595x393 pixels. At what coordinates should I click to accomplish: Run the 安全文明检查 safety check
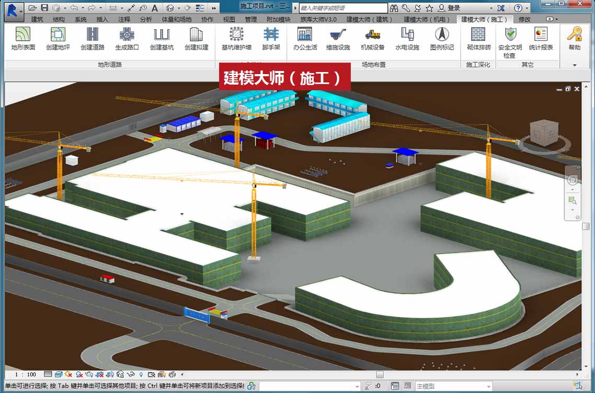point(510,42)
